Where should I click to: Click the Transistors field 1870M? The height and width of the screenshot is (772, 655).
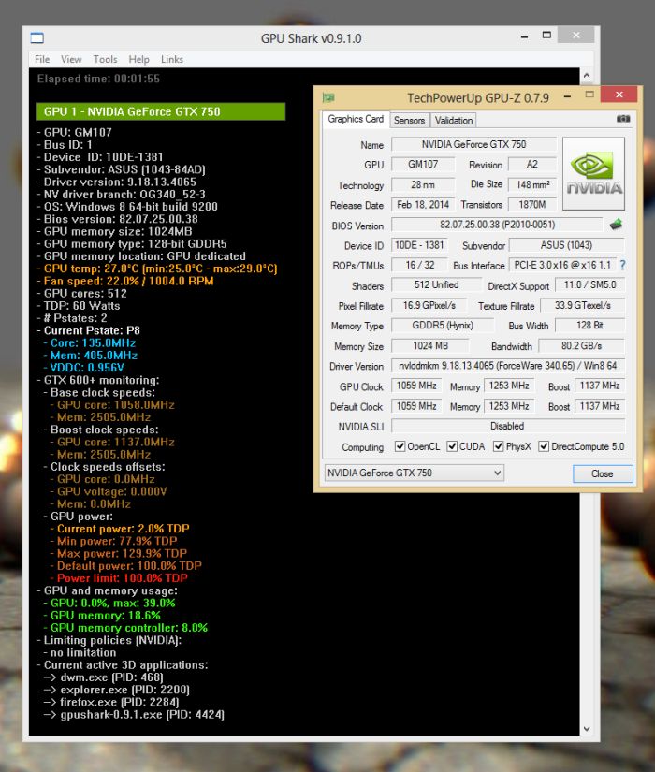531,204
